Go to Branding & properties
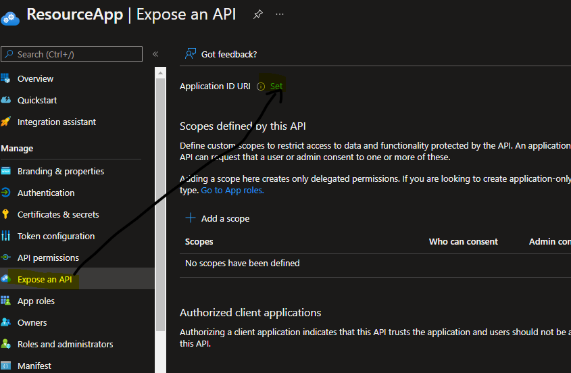 [x=60, y=171]
